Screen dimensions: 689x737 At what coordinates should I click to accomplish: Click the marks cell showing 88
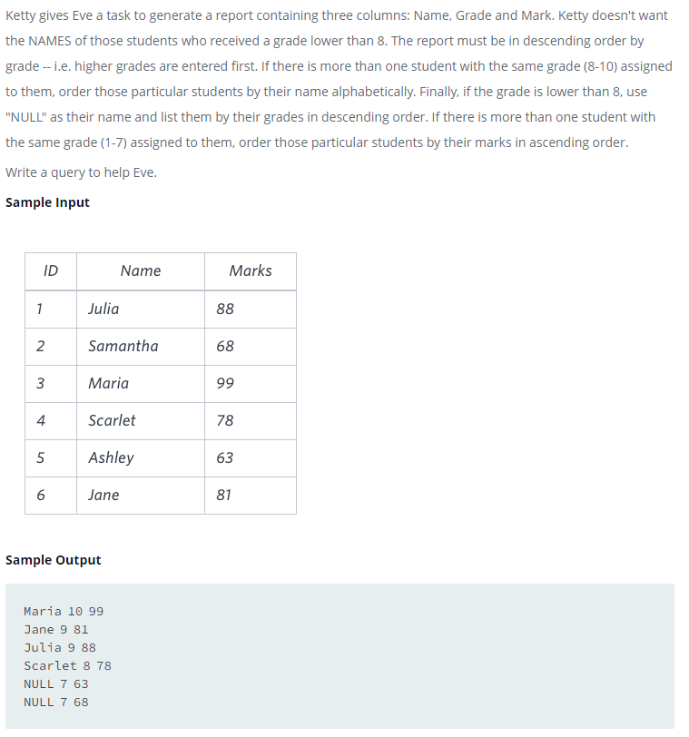(x=251, y=310)
